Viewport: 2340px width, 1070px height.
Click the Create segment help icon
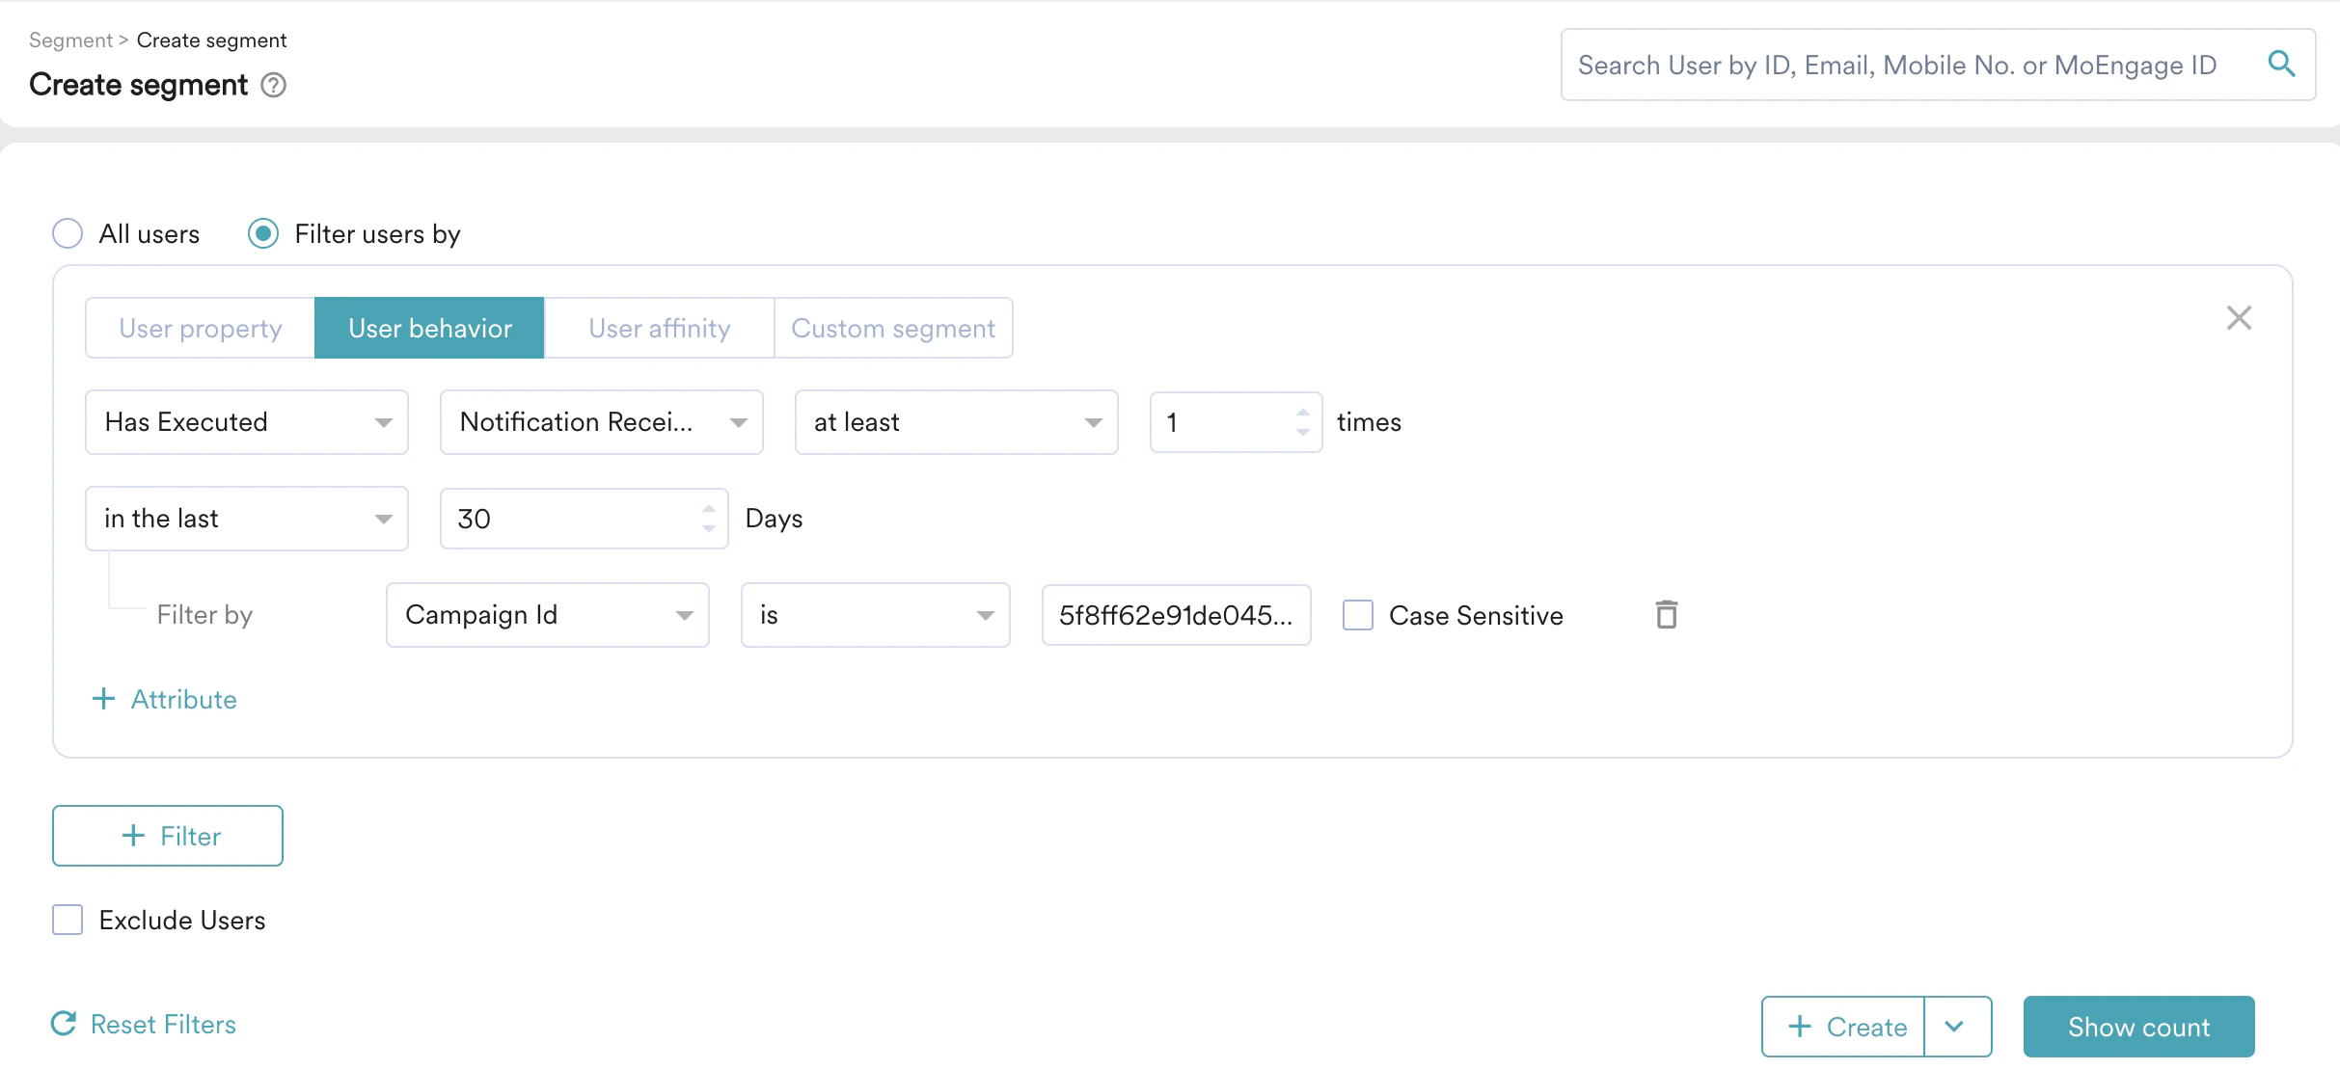coord(274,85)
